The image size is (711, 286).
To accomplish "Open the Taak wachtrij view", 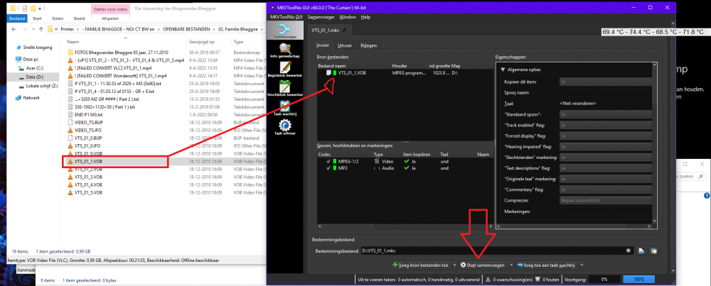I will (x=285, y=108).
